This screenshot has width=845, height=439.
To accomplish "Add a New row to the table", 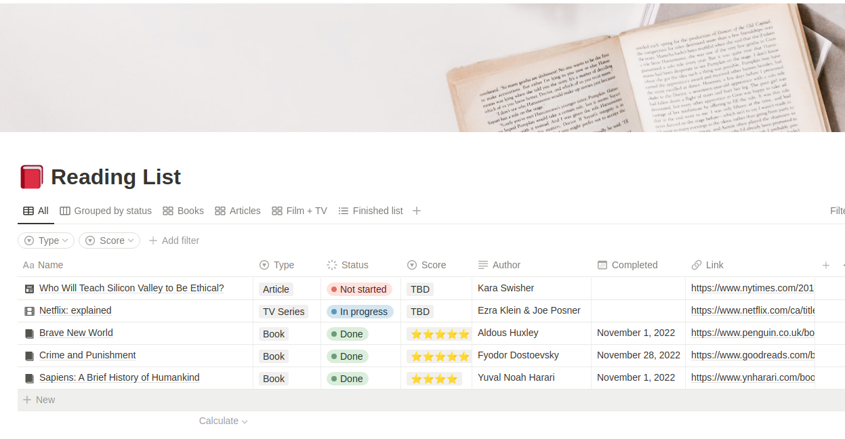I will [39, 400].
